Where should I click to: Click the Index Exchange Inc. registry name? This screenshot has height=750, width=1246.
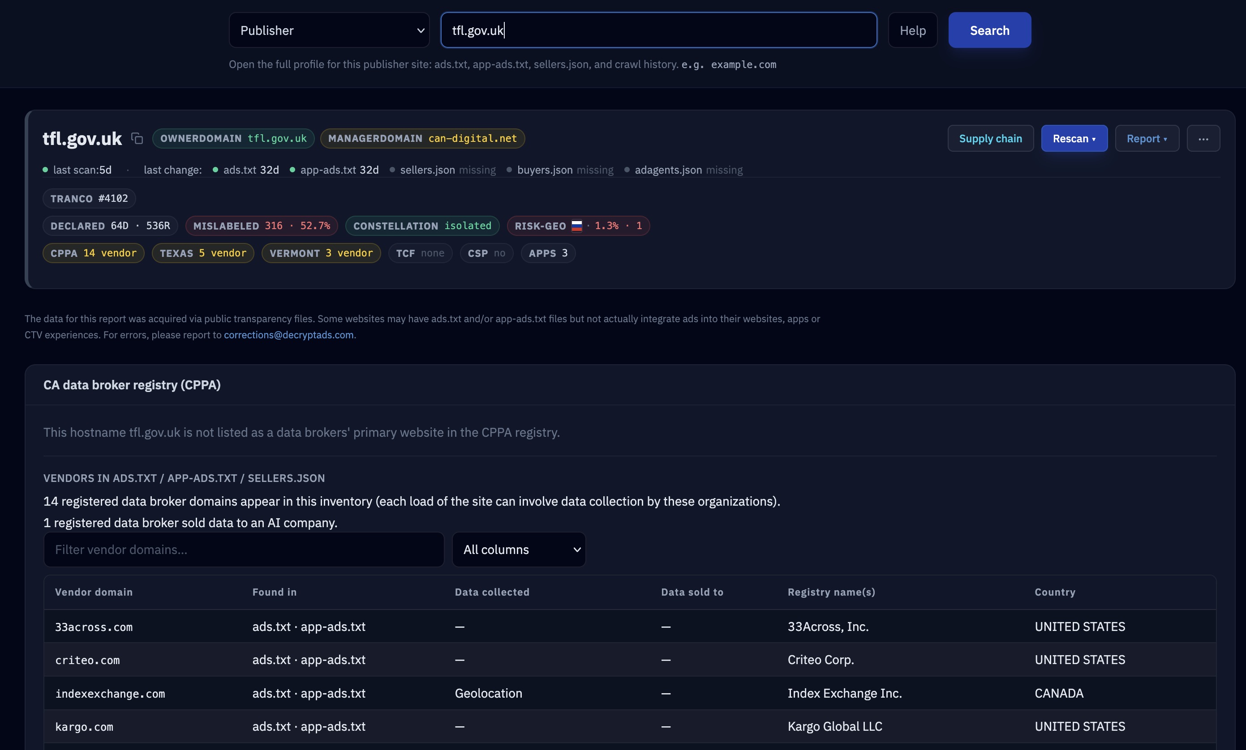coord(845,694)
